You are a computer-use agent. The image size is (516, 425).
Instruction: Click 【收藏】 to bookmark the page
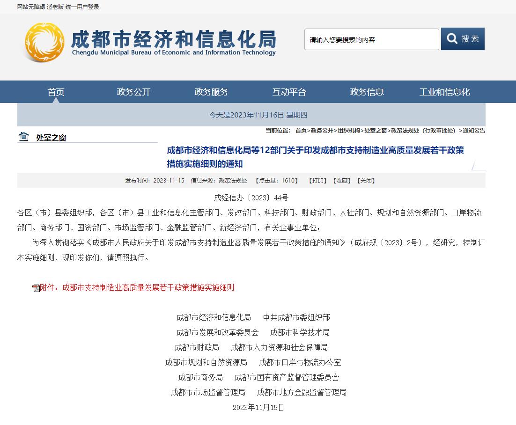(342, 181)
